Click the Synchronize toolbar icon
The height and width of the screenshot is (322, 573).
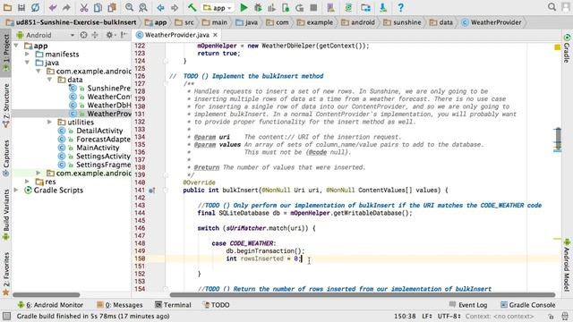[35, 7]
